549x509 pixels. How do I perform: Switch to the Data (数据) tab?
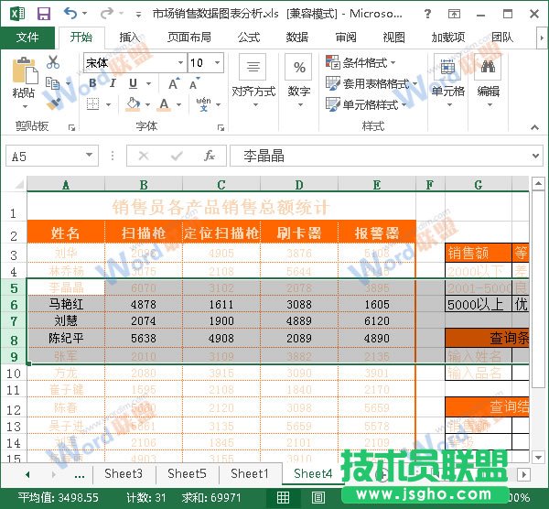tap(296, 38)
